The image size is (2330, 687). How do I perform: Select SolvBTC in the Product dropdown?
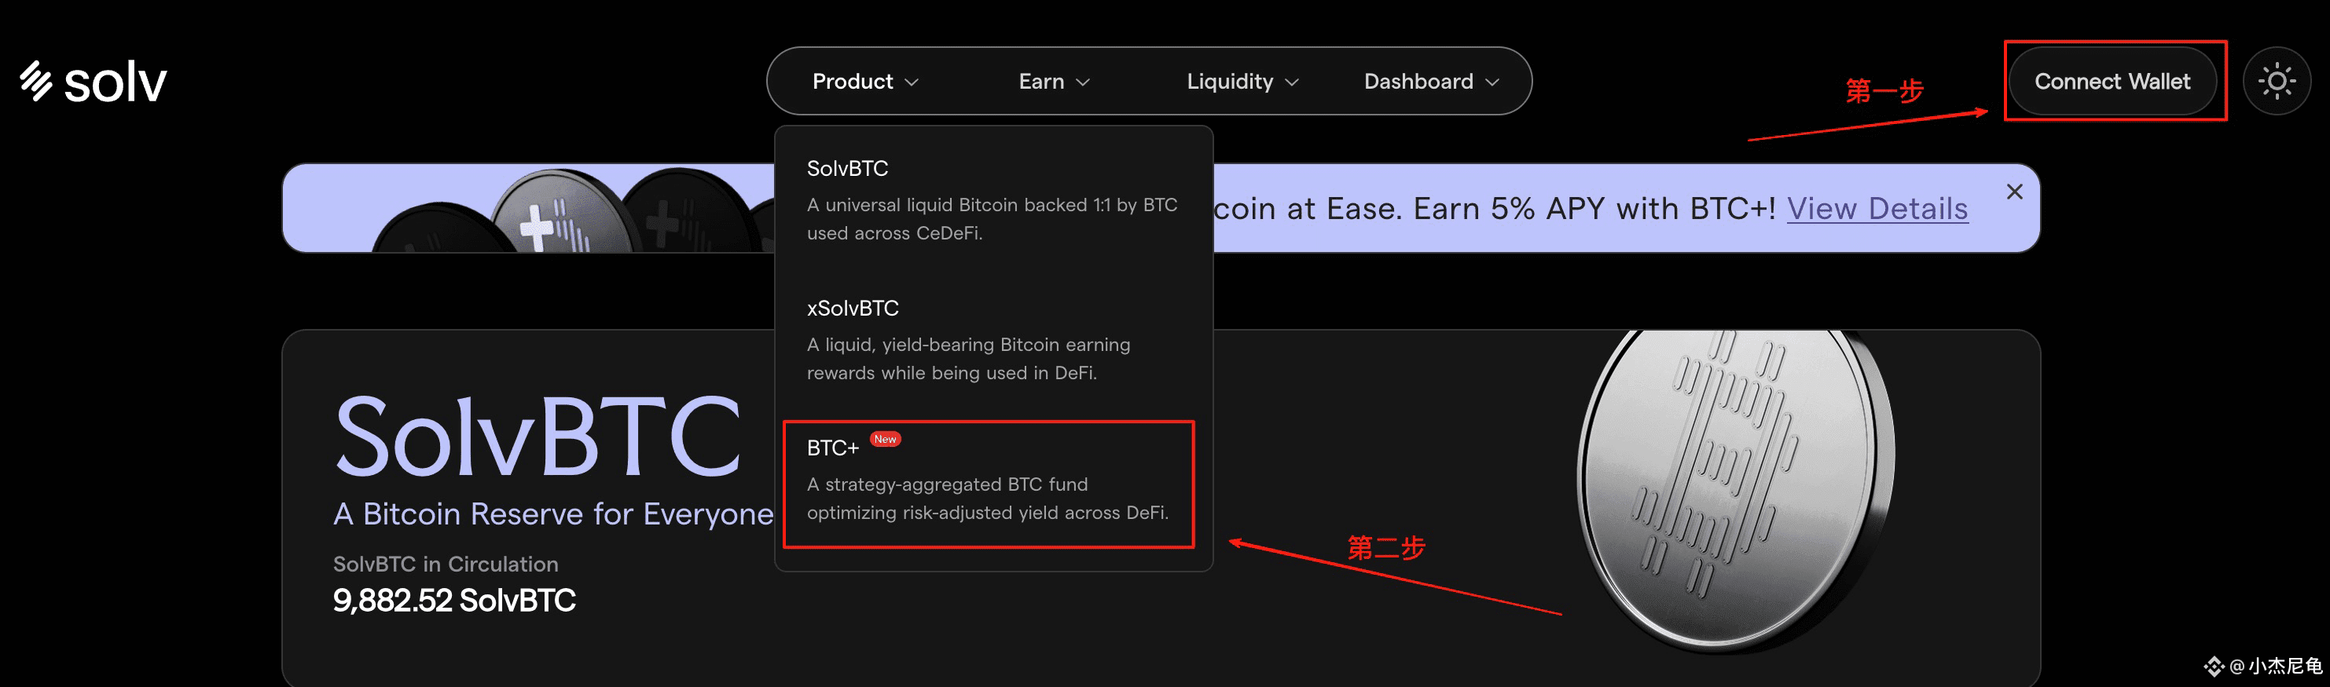(993, 199)
